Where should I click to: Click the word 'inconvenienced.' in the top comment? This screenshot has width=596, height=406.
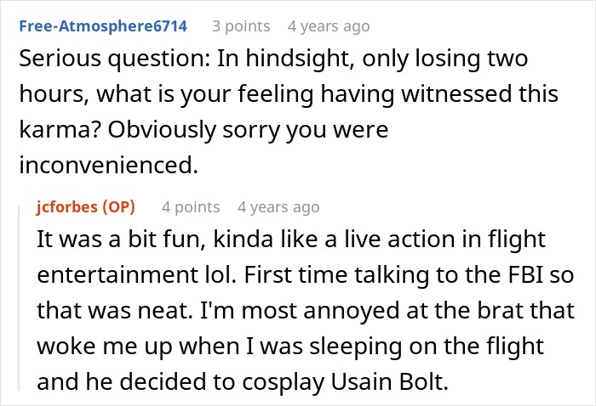tap(109, 166)
